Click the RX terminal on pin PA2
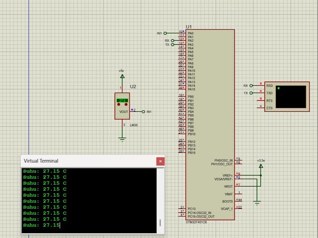Screen dimensions: 318x238 (172, 41)
